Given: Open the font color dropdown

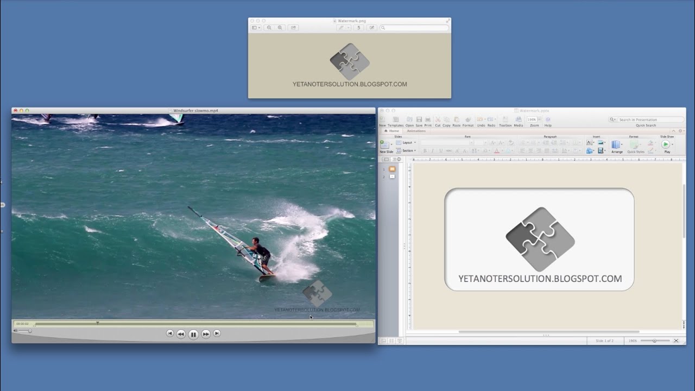Looking at the screenshot, I should tap(503, 150).
